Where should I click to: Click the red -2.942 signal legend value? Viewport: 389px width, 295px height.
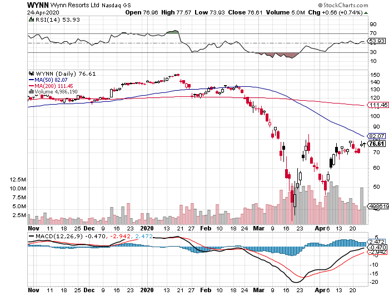point(120,236)
